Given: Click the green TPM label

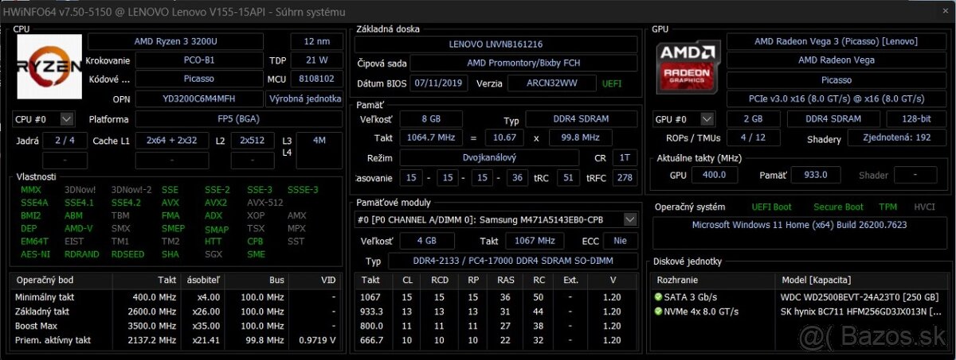Looking at the screenshot, I should [x=887, y=207].
